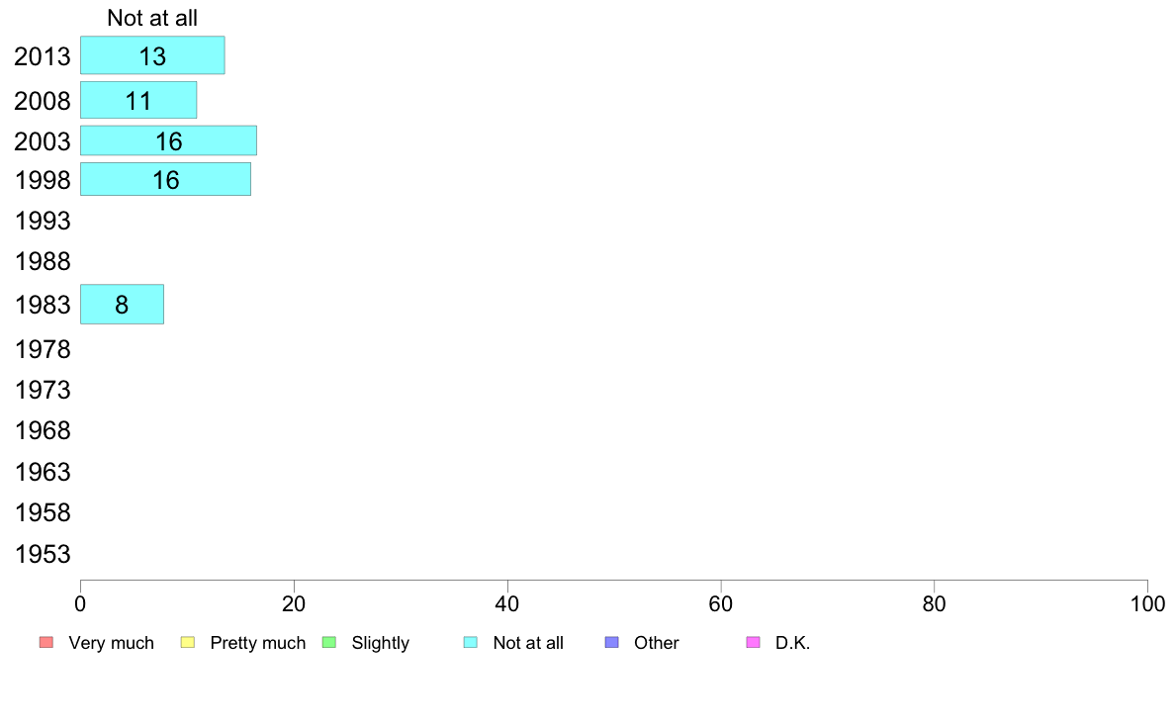Click the green Slightly legend swatch
1175x728 pixels.
(329, 643)
